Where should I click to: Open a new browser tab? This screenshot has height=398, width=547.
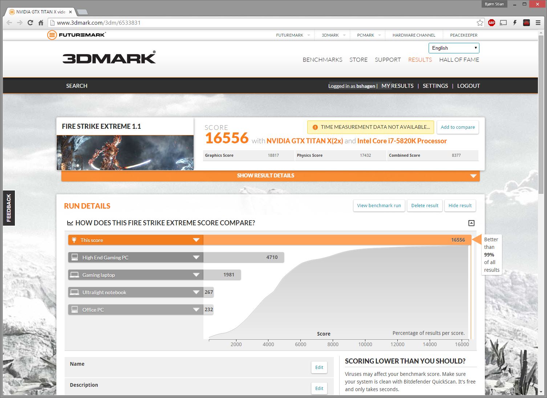pyautogui.click(x=82, y=12)
